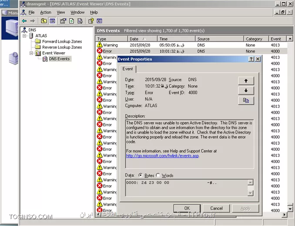Click the Back arrow toolbar icon
Viewport: 295px width, 226px height.
pyautogui.click(x=24, y=21)
